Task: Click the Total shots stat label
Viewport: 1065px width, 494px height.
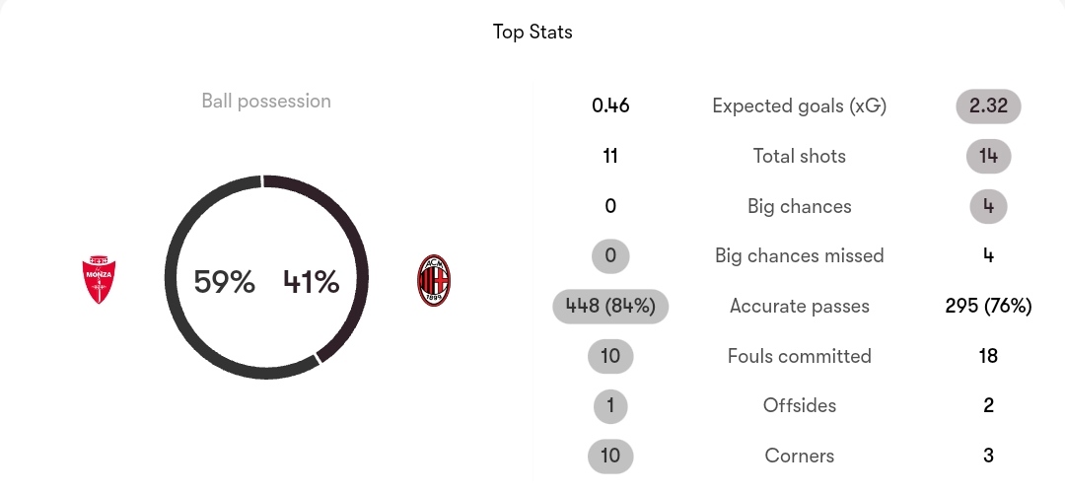Action: click(800, 157)
